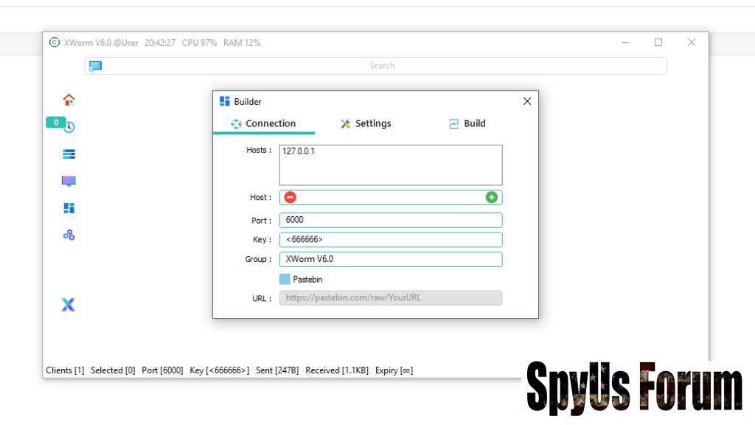Click the Home icon in the sidebar
755x425 pixels.
[69, 100]
